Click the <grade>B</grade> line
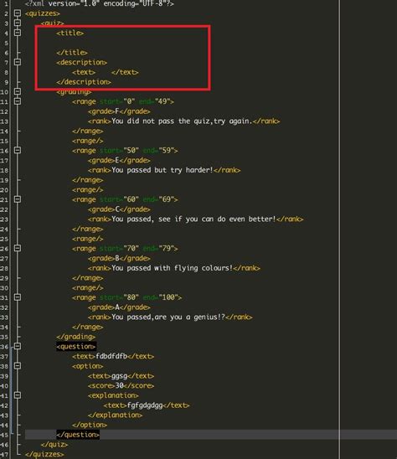The width and height of the screenshot is (397, 459). [119, 258]
